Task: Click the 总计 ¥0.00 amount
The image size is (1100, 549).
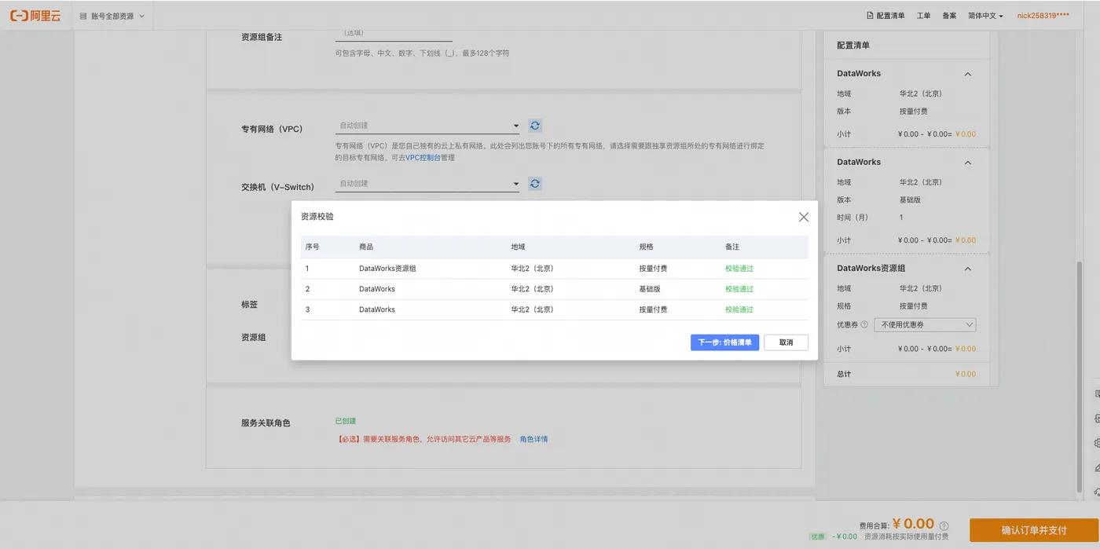Action: point(966,374)
